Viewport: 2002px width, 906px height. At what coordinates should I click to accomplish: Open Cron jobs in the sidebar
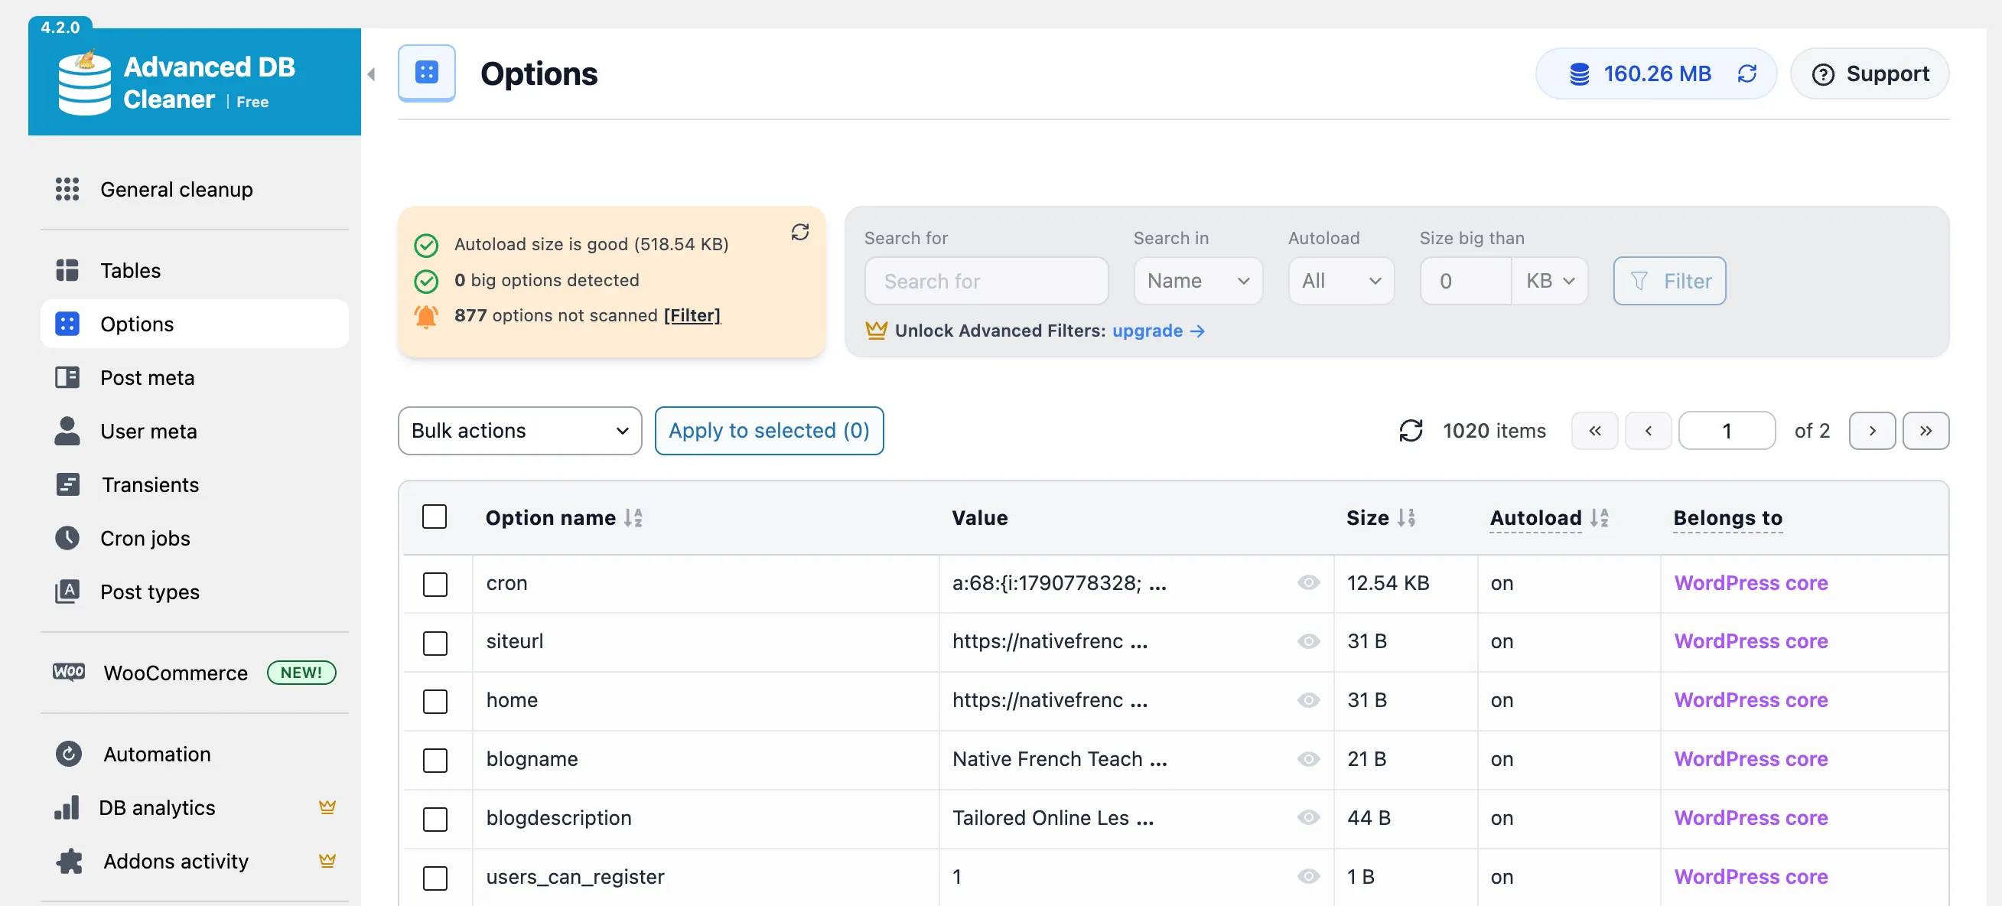(194, 538)
